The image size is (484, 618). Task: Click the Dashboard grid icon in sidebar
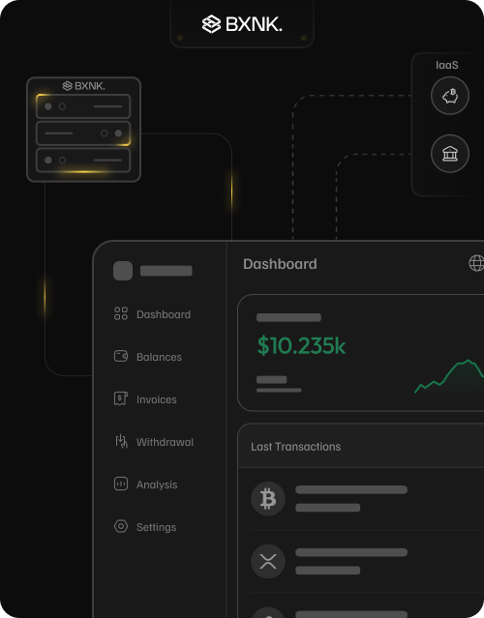coord(121,313)
